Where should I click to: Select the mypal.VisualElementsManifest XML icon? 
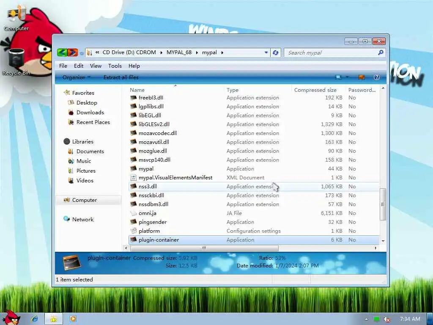134,177
